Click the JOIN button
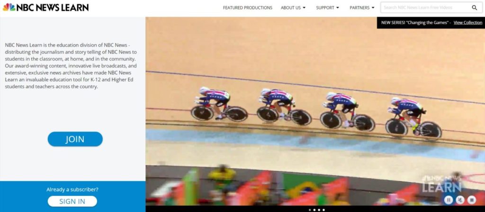Screen dimensions: 485x212 click(x=75, y=139)
